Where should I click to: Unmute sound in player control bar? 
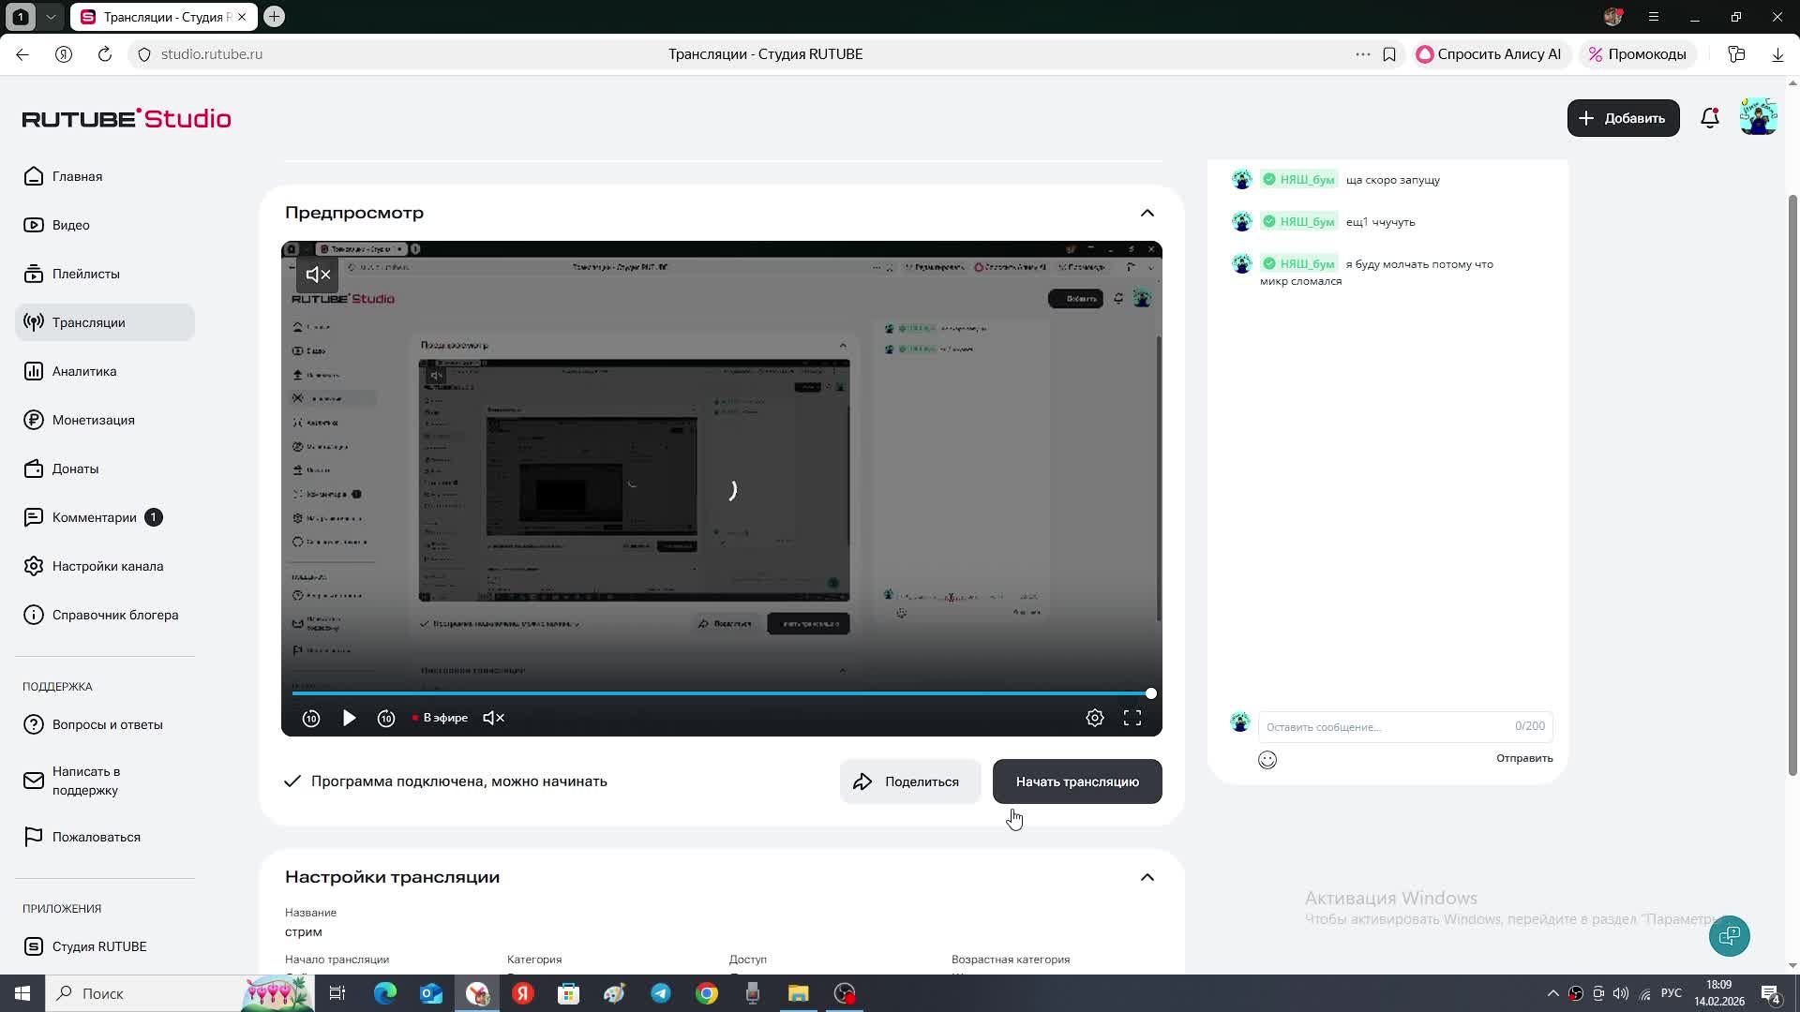[x=493, y=718]
